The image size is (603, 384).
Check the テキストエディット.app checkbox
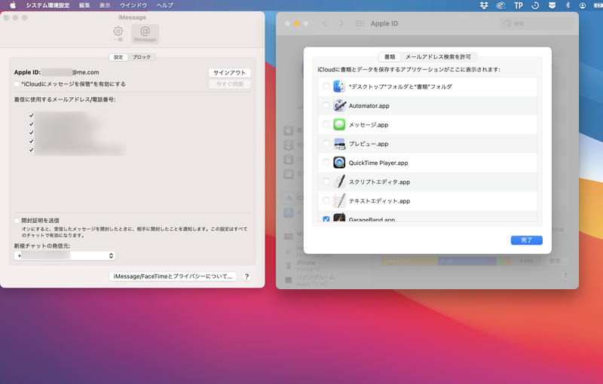point(326,200)
